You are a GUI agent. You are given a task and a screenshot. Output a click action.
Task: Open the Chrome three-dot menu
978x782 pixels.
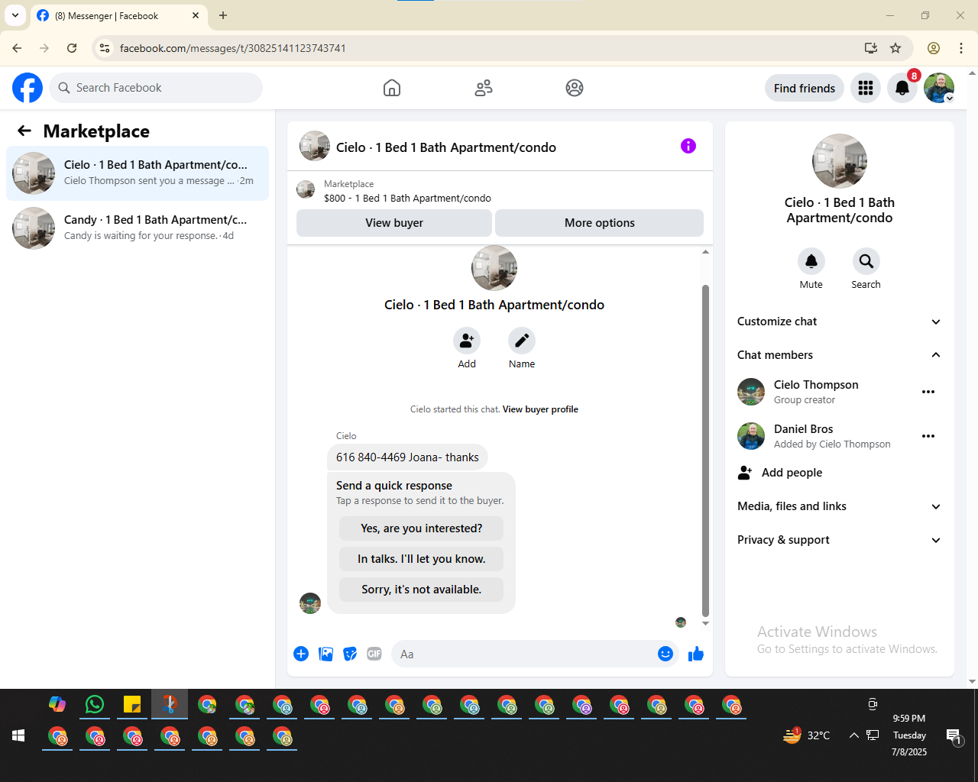pyautogui.click(x=961, y=48)
